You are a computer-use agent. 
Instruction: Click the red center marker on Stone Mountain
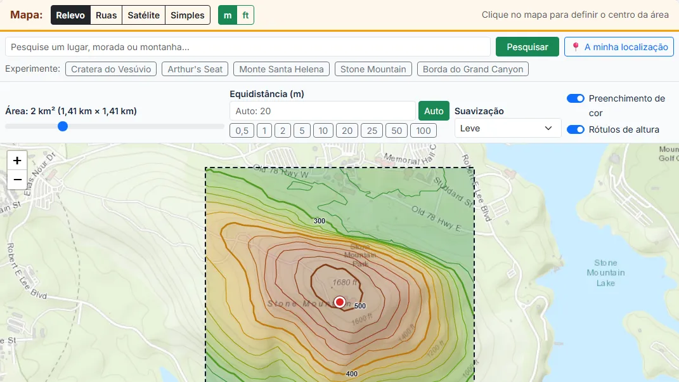tap(340, 302)
